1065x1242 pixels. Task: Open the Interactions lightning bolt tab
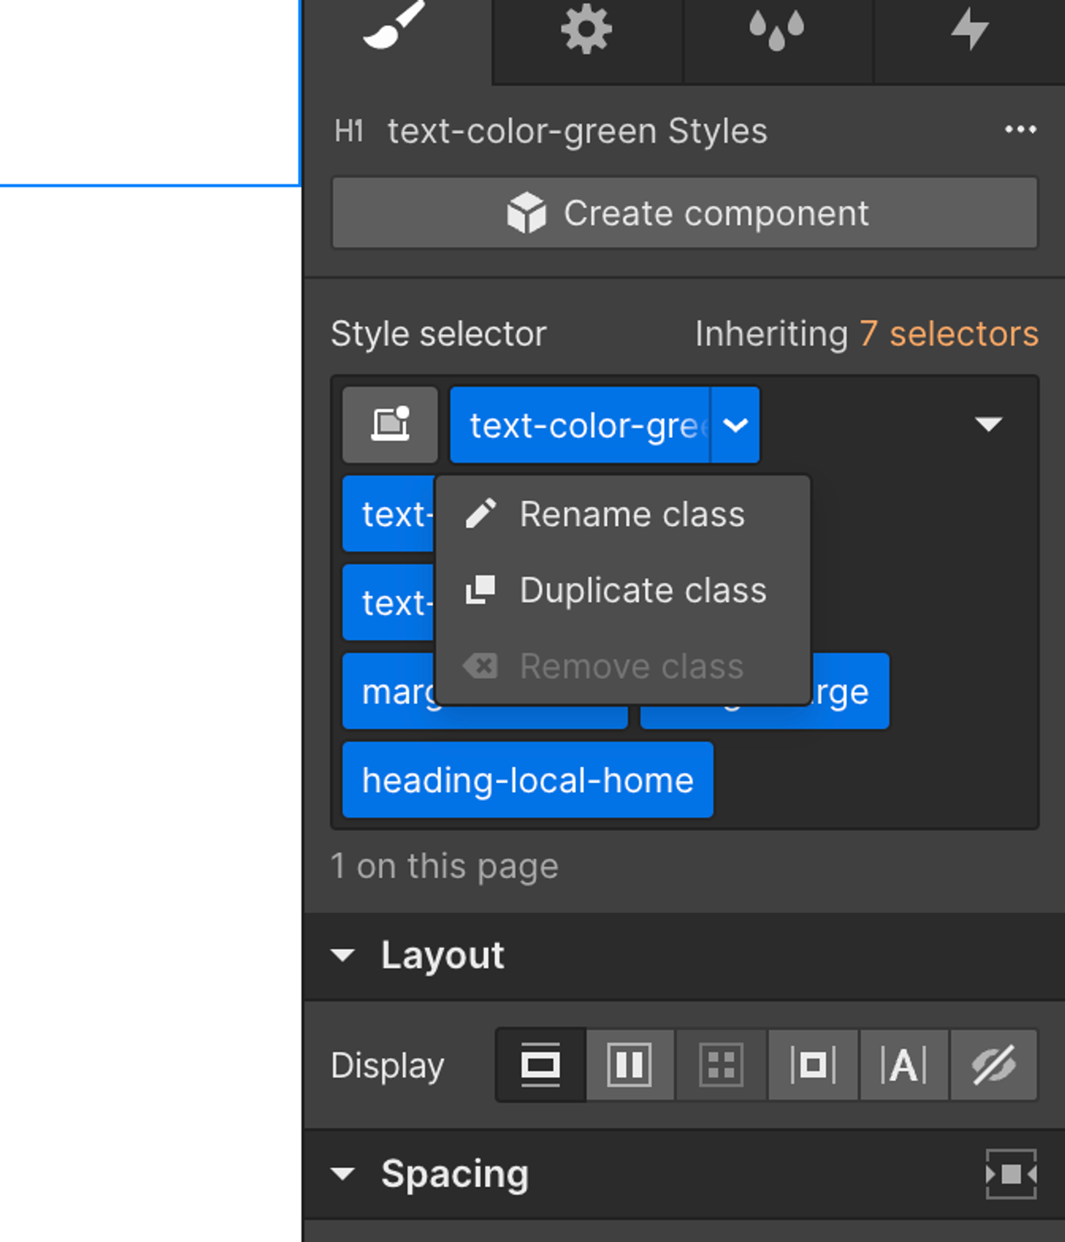coord(969,30)
